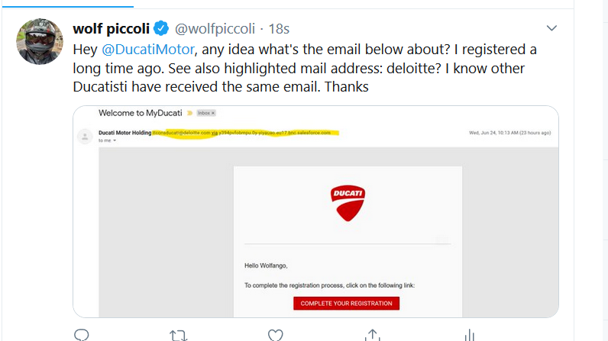Open tweet analytics bar chart icon

[x=469, y=335]
